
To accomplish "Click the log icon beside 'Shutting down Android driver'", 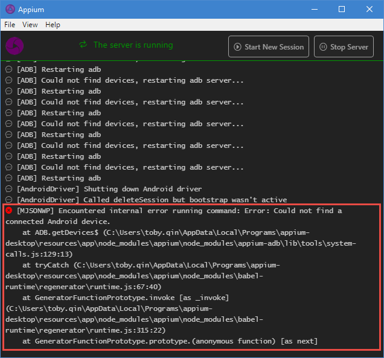I will [9, 189].
